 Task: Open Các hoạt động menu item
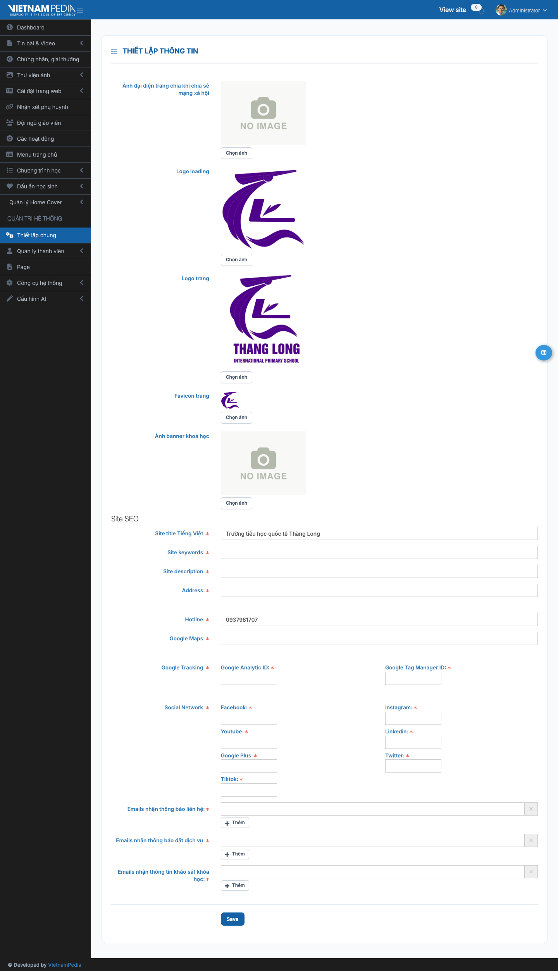pos(45,139)
